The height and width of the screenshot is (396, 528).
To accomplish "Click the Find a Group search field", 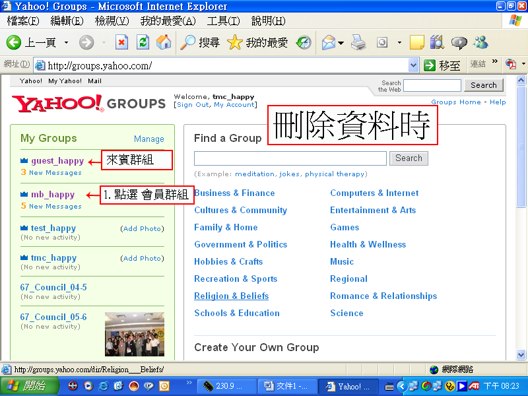I will (290, 158).
